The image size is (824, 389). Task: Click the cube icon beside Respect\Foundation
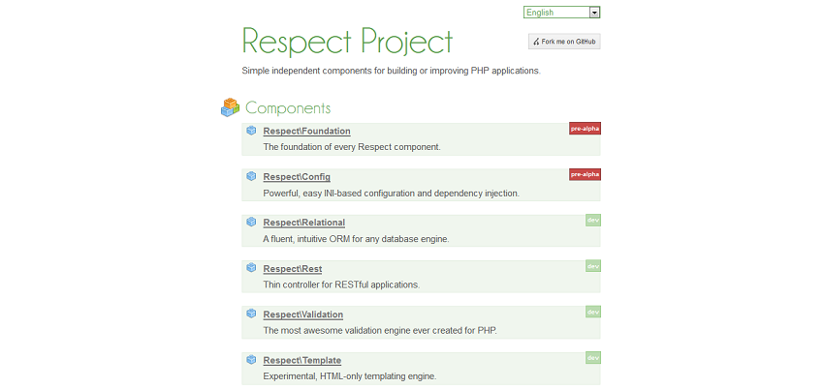point(251,131)
